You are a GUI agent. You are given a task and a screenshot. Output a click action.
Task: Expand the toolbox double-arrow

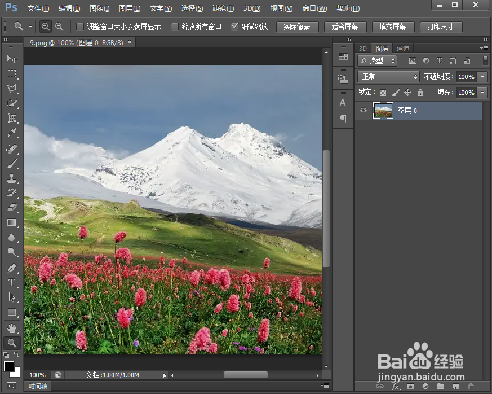[x=6, y=40]
